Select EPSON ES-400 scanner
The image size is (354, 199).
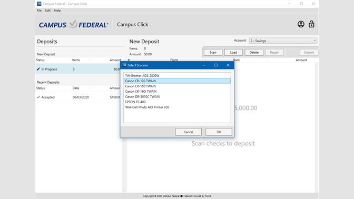click(177, 102)
